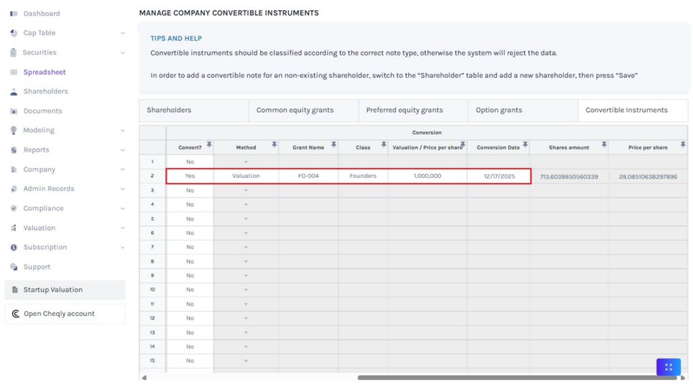This screenshot has height=387, width=693.
Task: Click the Shareholders person icon
Action: click(14, 91)
